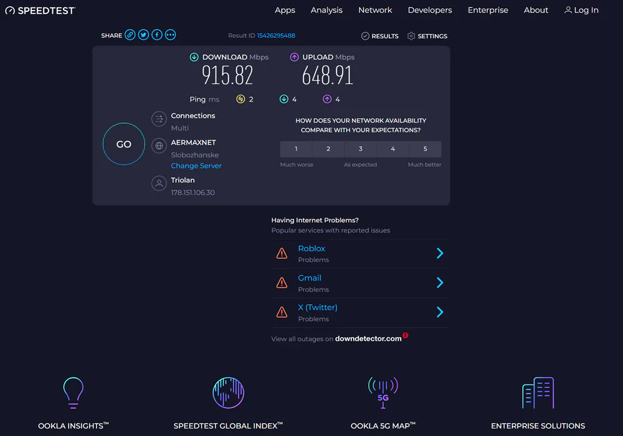Click the Settings gear icon
The height and width of the screenshot is (436, 623).
click(411, 36)
